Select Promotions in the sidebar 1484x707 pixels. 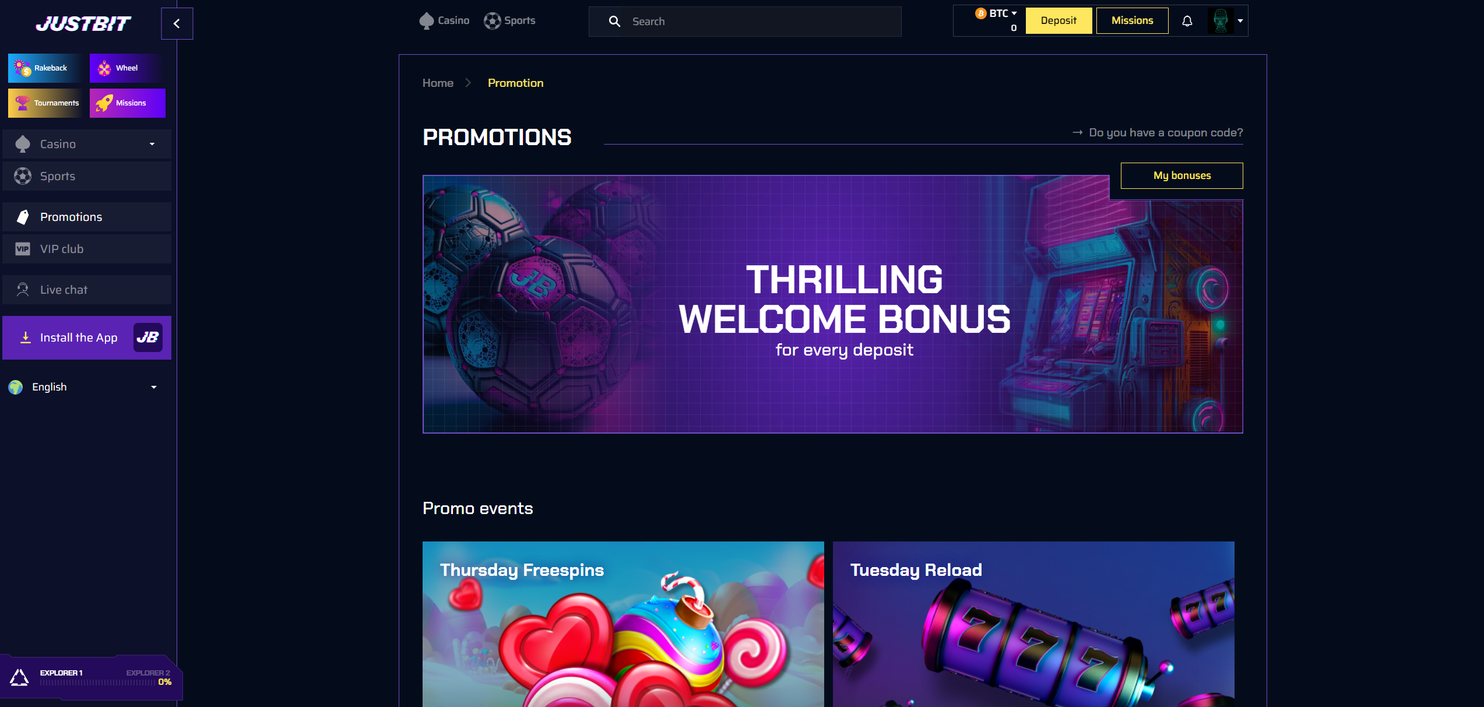pos(87,217)
